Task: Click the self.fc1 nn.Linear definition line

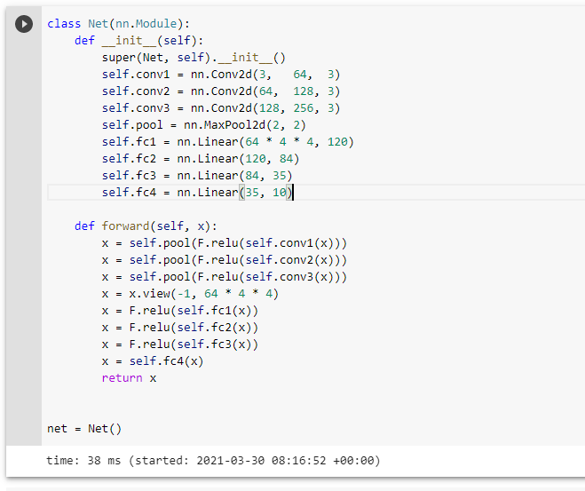Action: 227,142
